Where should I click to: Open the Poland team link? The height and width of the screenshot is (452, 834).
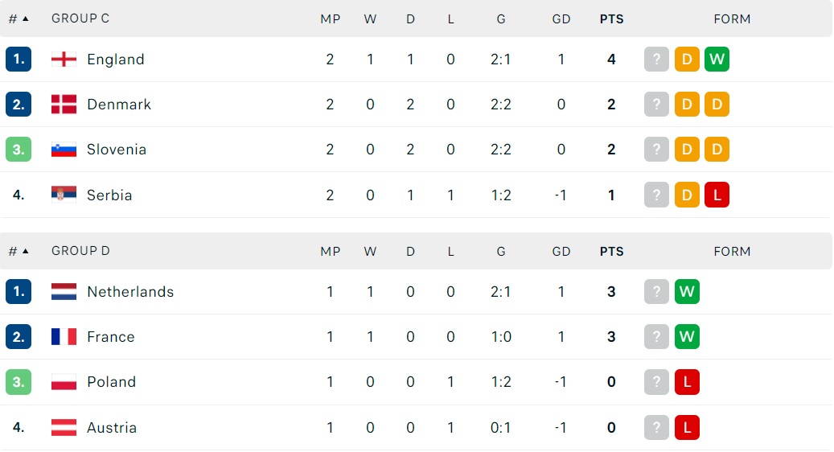pyautogui.click(x=112, y=382)
